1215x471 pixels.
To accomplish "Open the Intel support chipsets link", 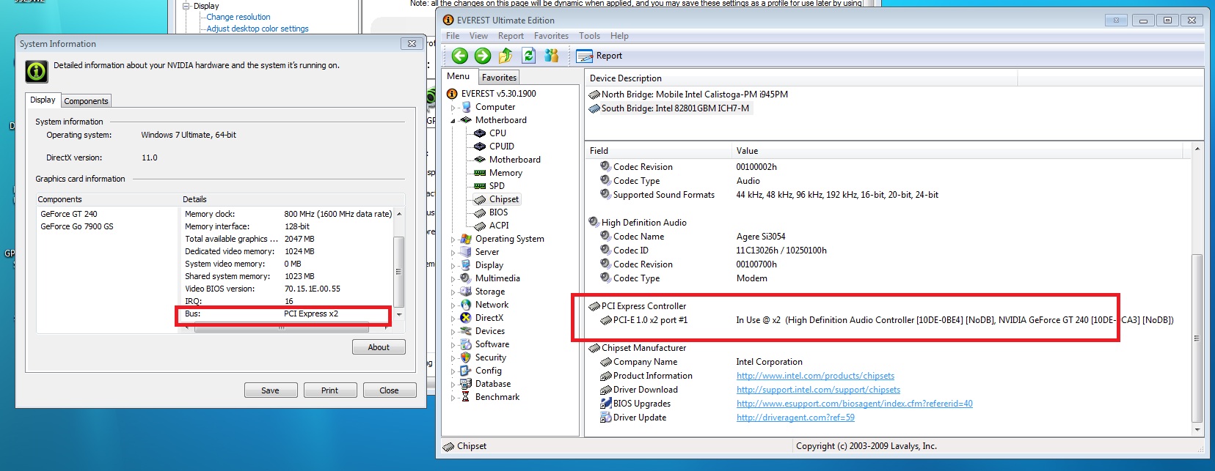I will tap(818, 390).
